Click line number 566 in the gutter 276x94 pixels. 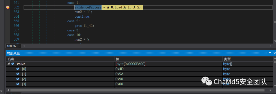point(16,26)
